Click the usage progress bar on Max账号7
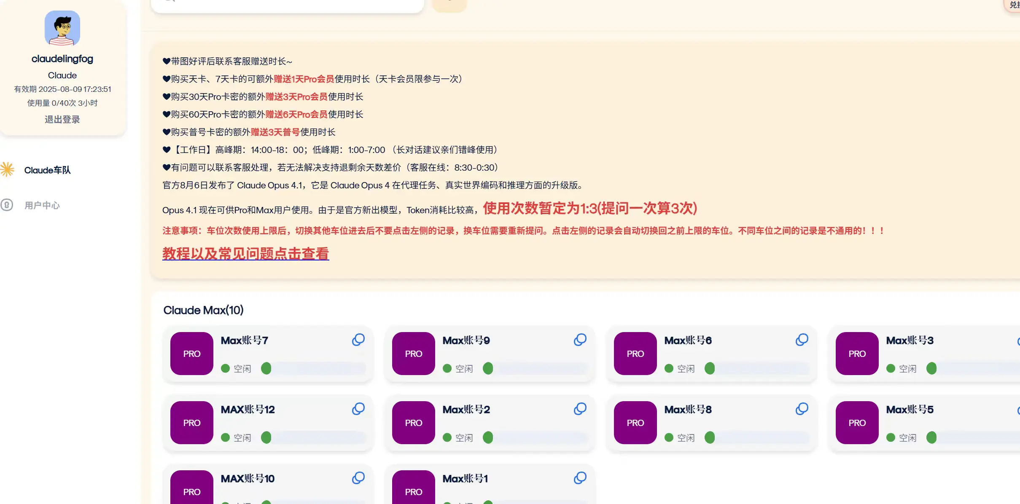1020x504 pixels. (314, 369)
